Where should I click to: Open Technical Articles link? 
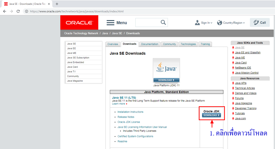pyautogui.click(x=245, y=88)
